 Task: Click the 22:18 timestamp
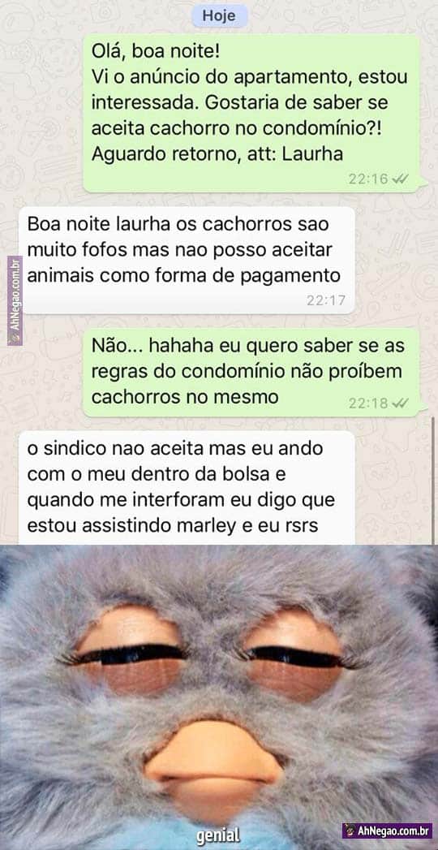[x=369, y=403]
